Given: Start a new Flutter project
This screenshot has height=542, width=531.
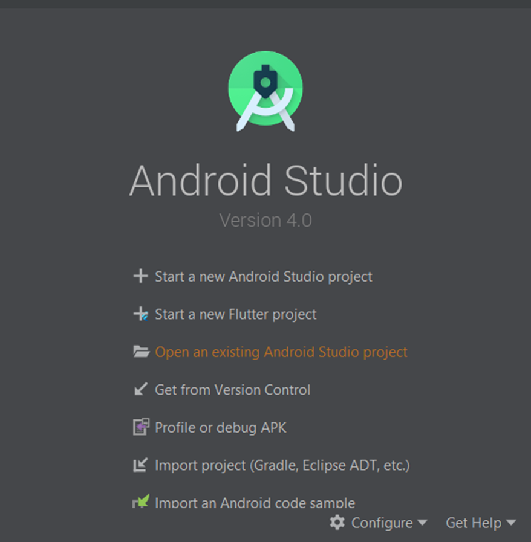Looking at the screenshot, I should [x=236, y=315].
